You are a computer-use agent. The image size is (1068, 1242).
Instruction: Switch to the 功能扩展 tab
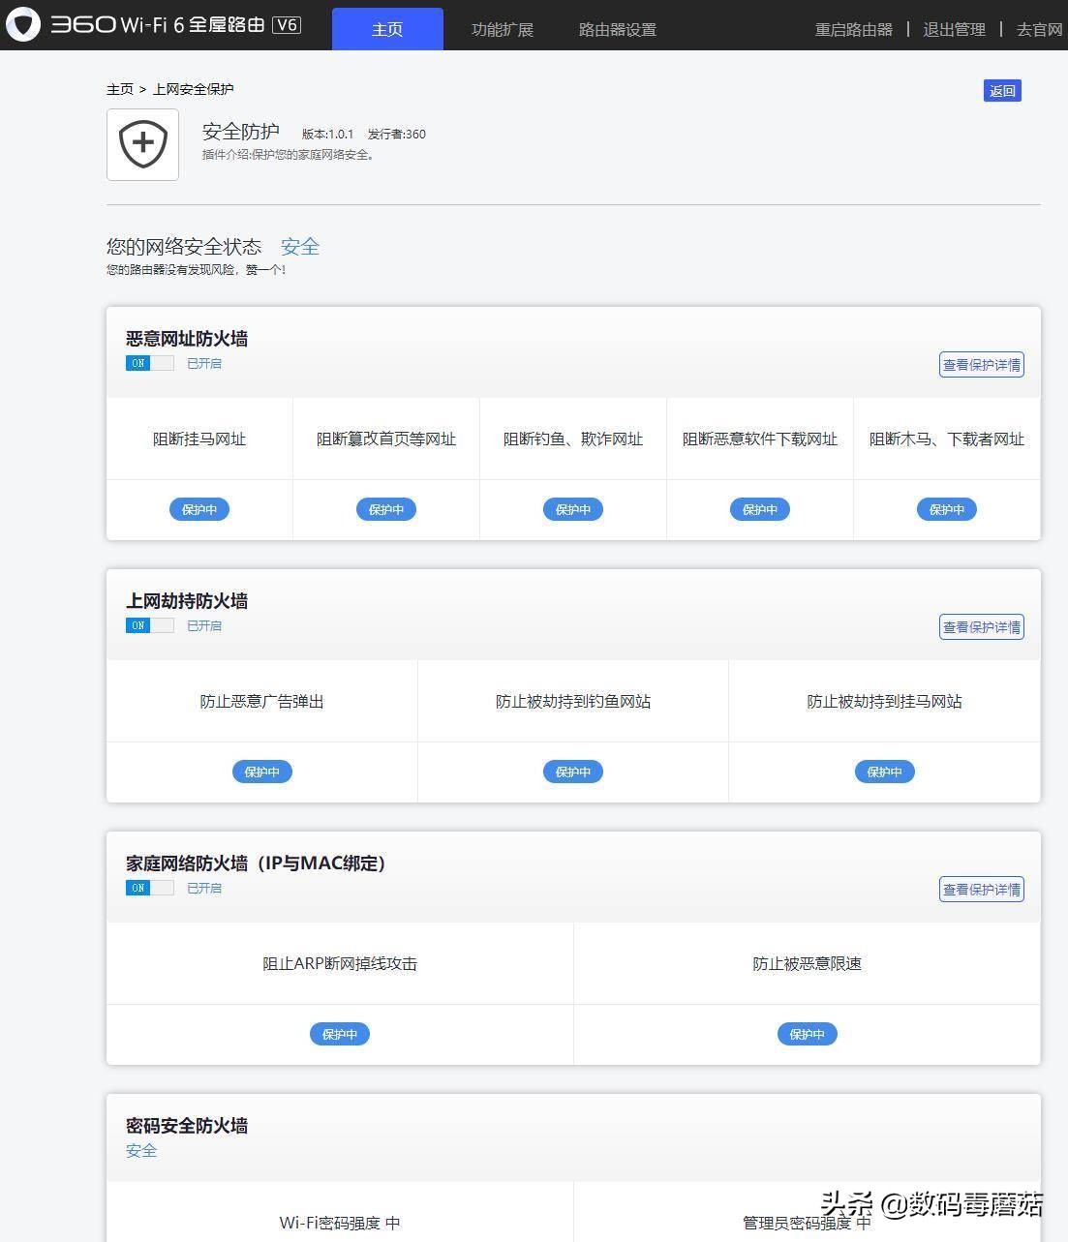[x=502, y=29]
